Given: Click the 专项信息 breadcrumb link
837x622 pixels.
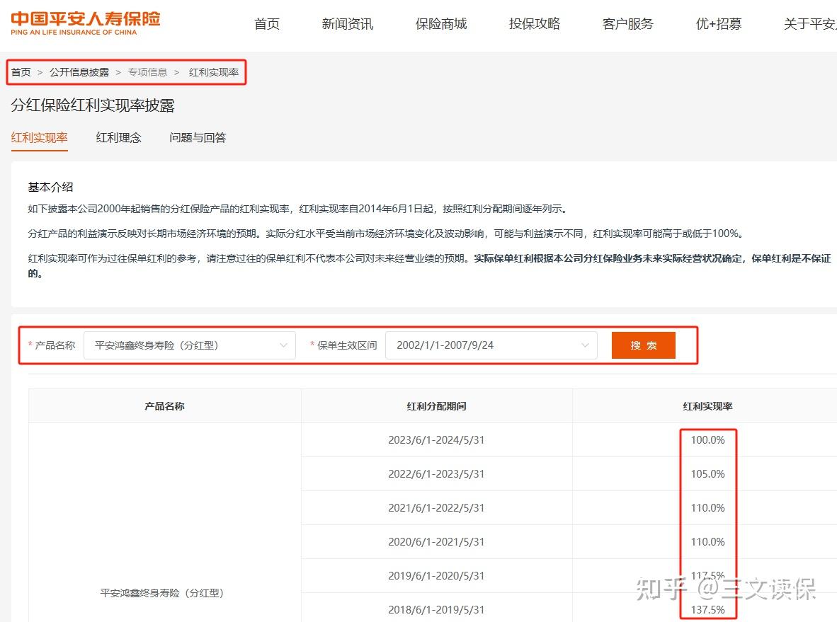Looking at the screenshot, I should click(147, 72).
